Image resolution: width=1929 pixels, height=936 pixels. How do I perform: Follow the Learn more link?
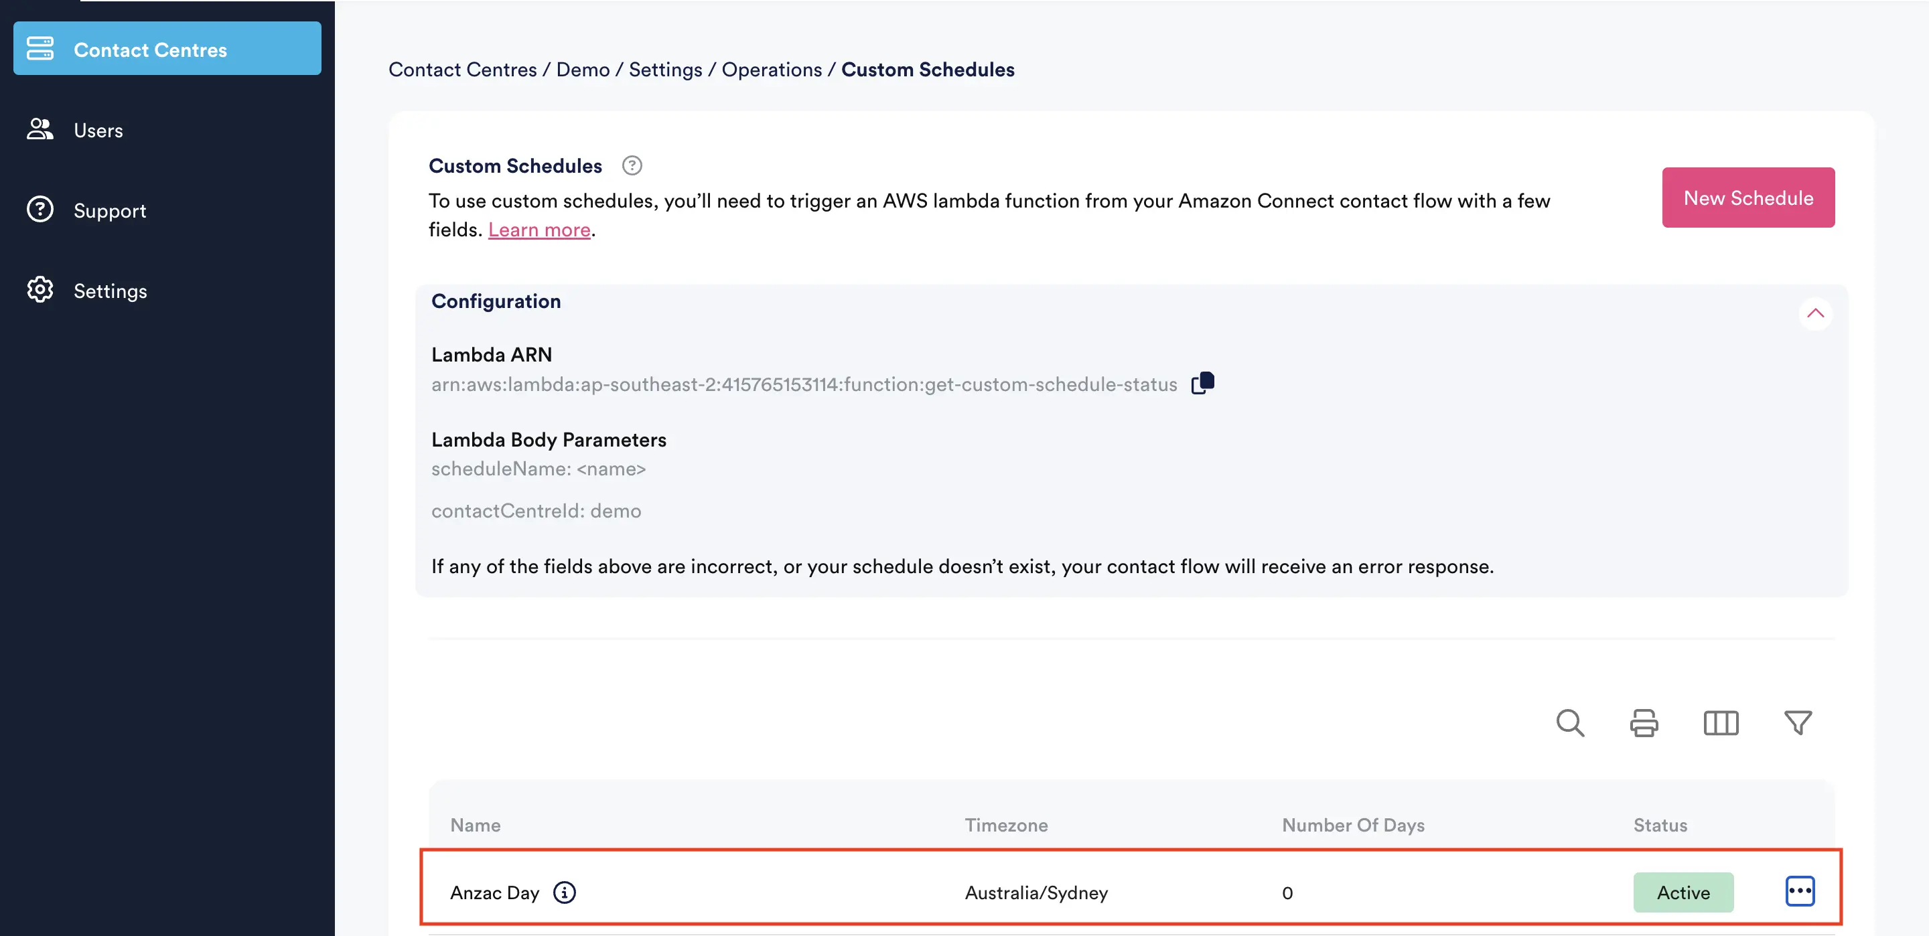pos(539,230)
